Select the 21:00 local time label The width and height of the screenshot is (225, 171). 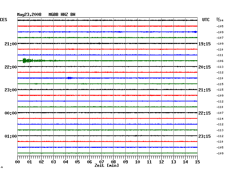[11, 44]
